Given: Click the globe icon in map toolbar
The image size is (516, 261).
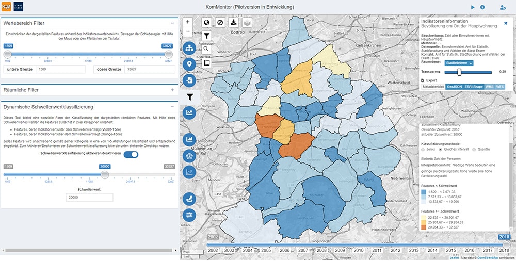Looking at the screenshot, I should tap(206, 22).
